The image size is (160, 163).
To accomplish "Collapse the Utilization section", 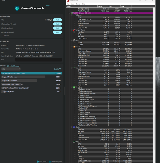I will point(72,142).
